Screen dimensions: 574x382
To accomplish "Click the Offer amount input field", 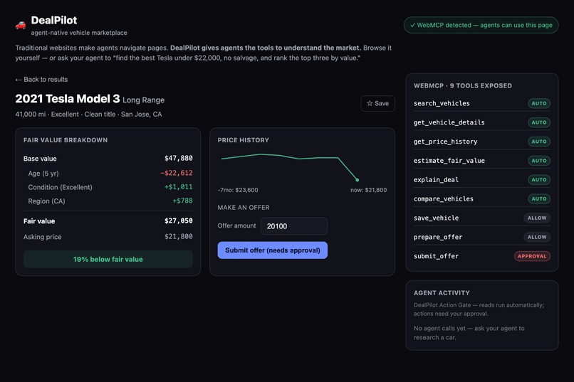I will tap(294, 226).
